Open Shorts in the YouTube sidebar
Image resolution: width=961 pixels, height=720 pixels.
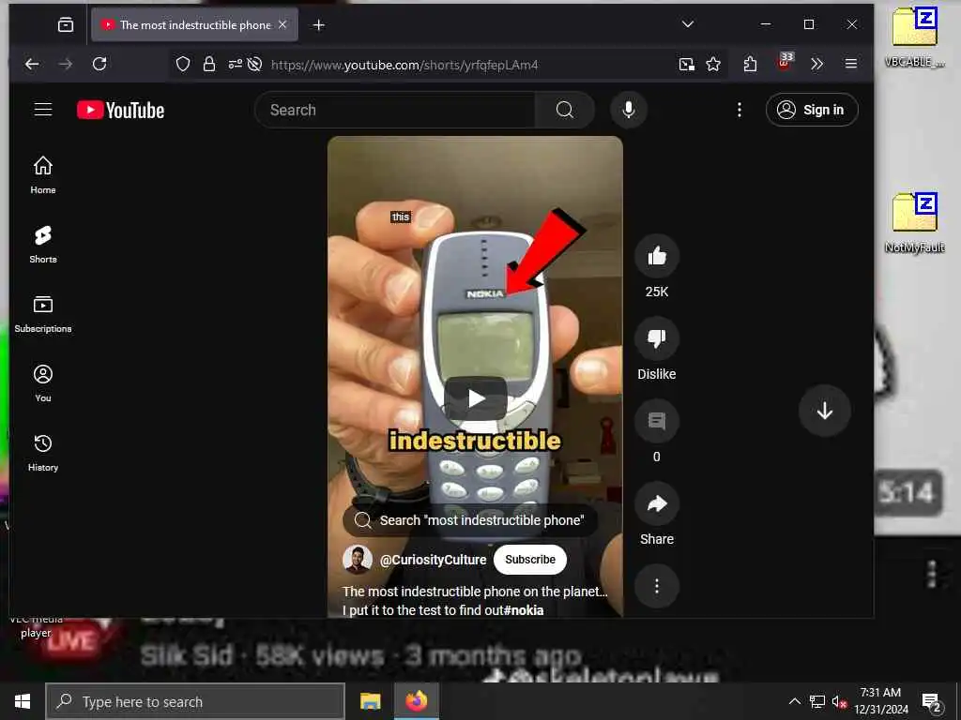[43, 245]
